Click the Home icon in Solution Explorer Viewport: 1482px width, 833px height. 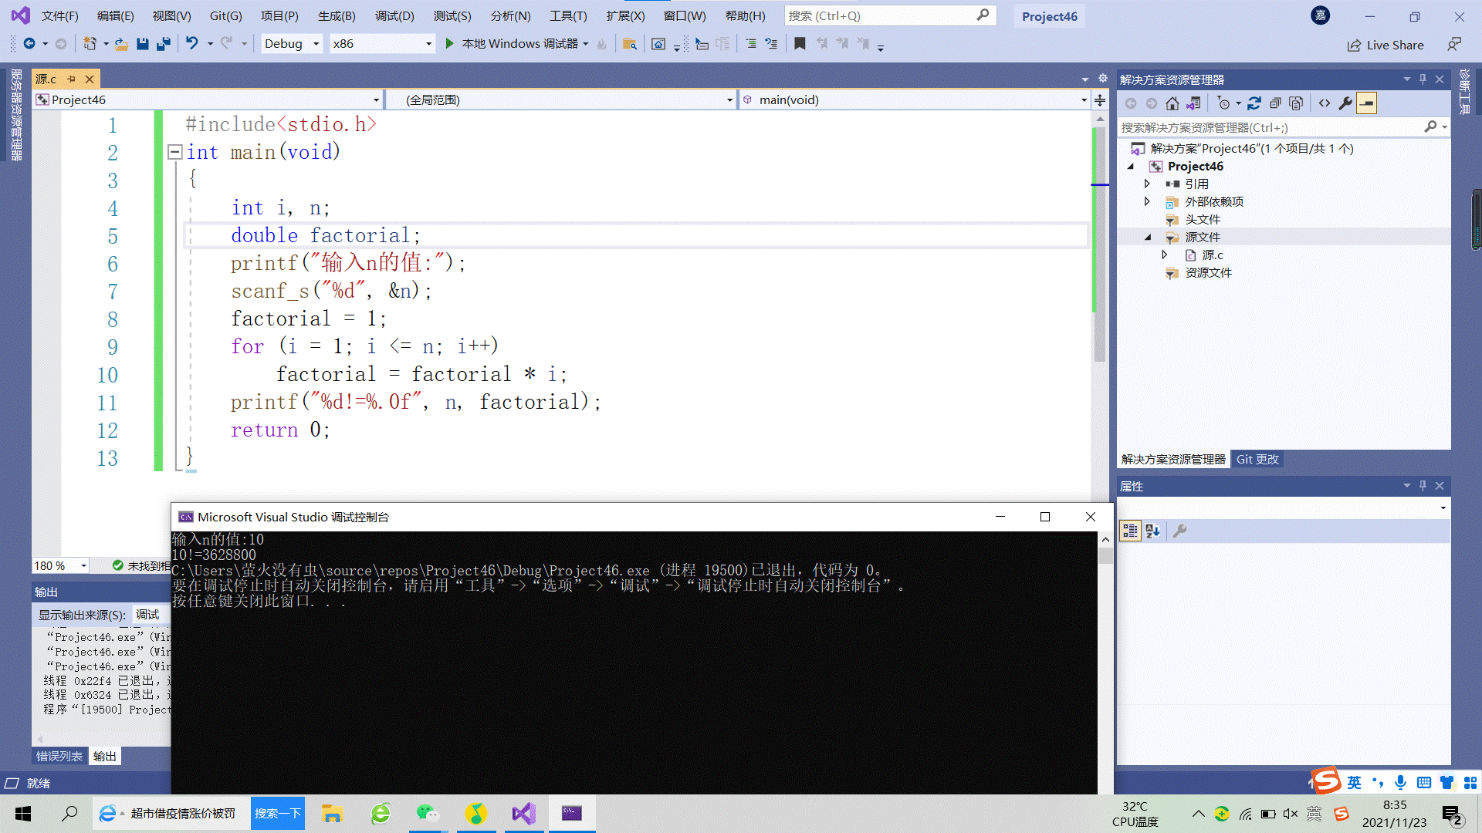[x=1172, y=103]
